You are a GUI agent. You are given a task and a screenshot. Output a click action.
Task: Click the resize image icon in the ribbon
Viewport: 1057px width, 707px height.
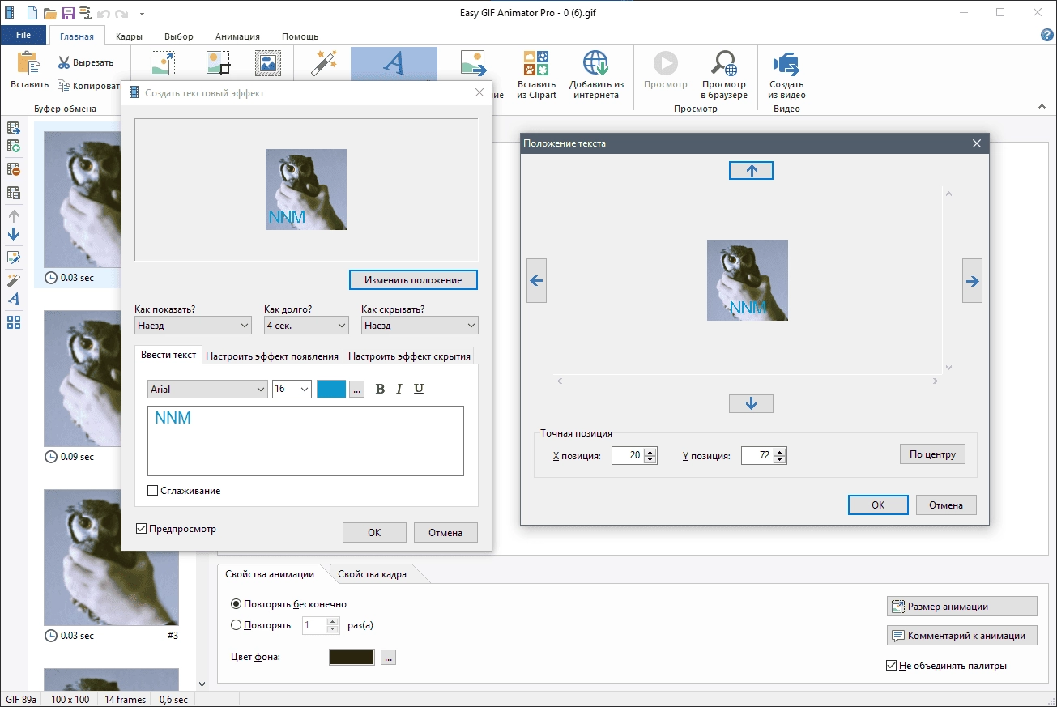click(x=164, y=64)
